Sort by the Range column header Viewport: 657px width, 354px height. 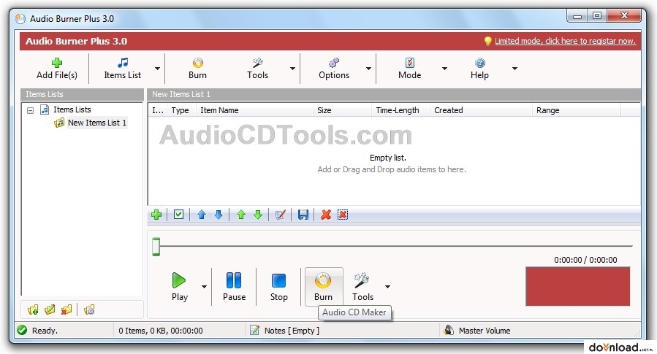point(576,110)
